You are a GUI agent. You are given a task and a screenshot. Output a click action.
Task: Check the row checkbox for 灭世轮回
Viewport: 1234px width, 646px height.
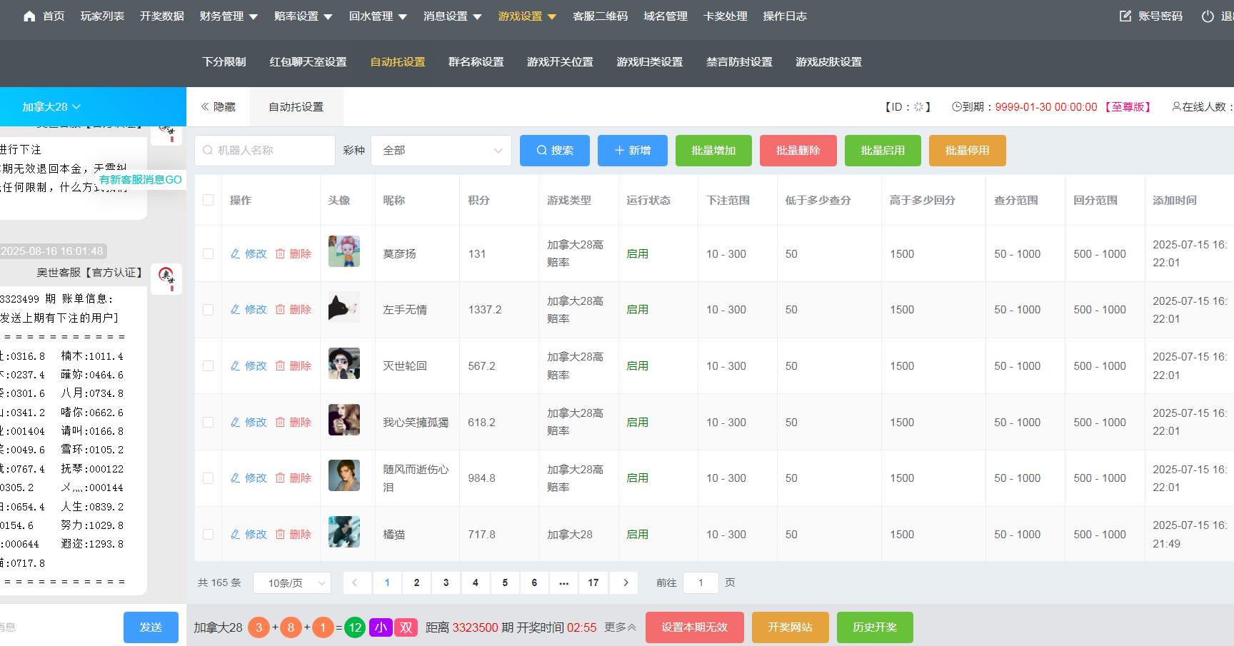tap(208, 365)
